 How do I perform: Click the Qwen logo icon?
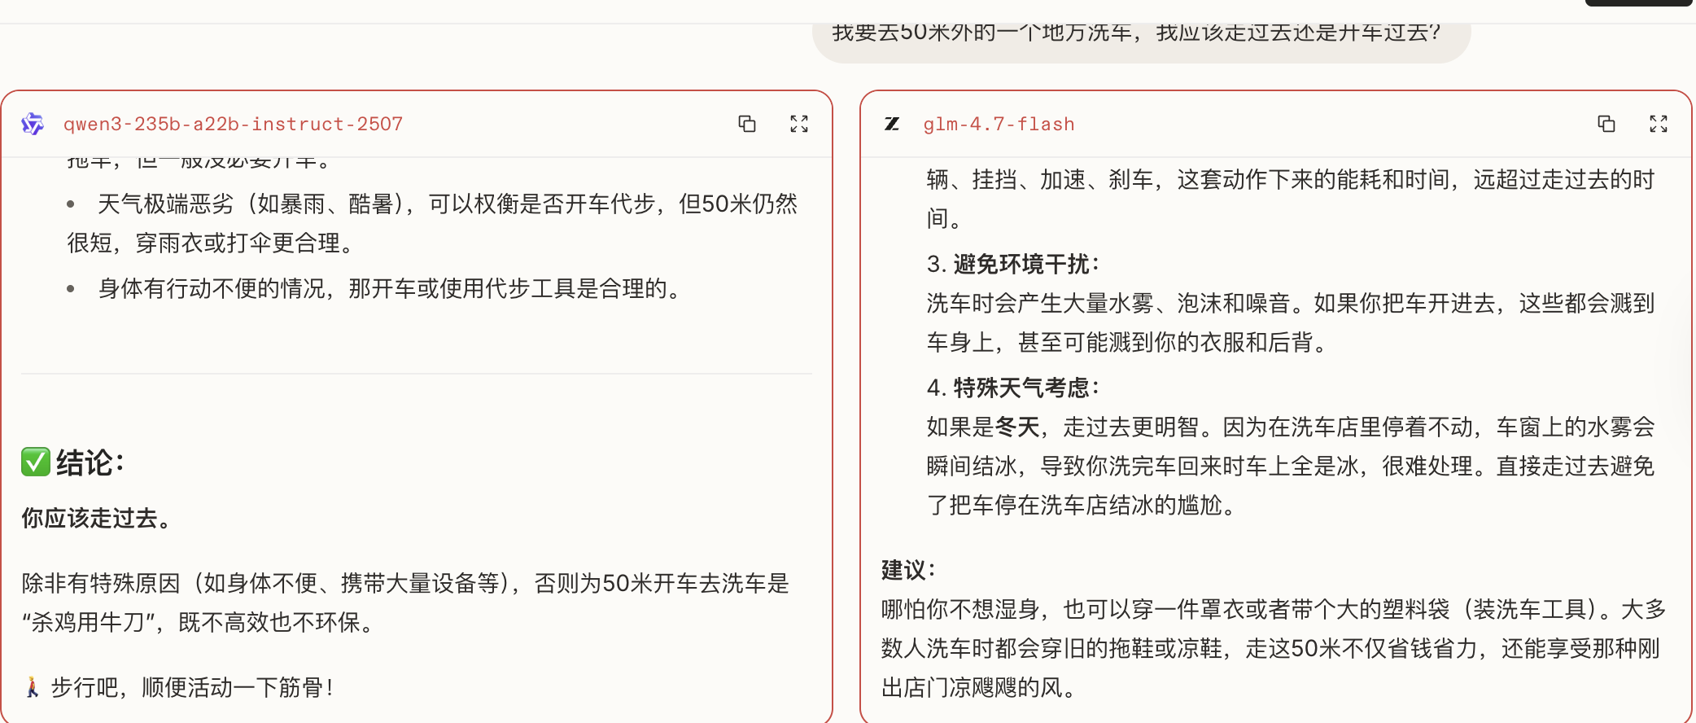click(x=33, y=124)
